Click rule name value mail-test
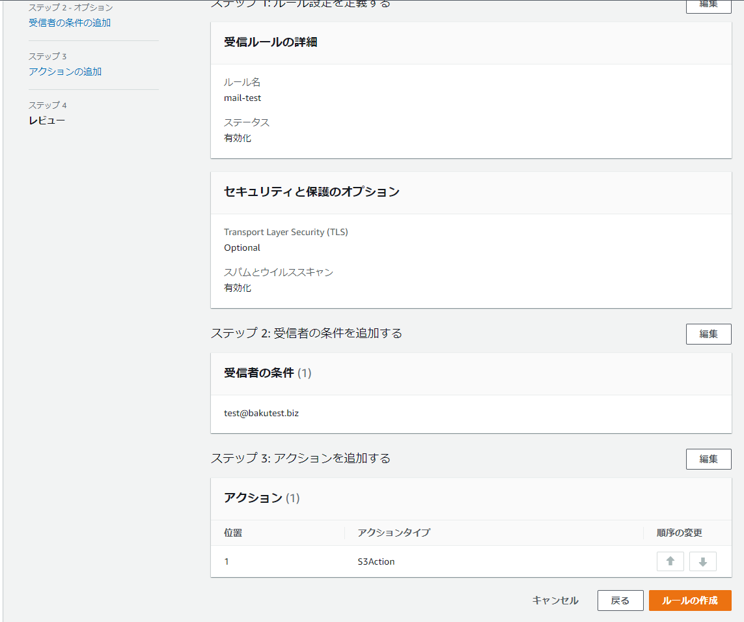 (242, 98)
